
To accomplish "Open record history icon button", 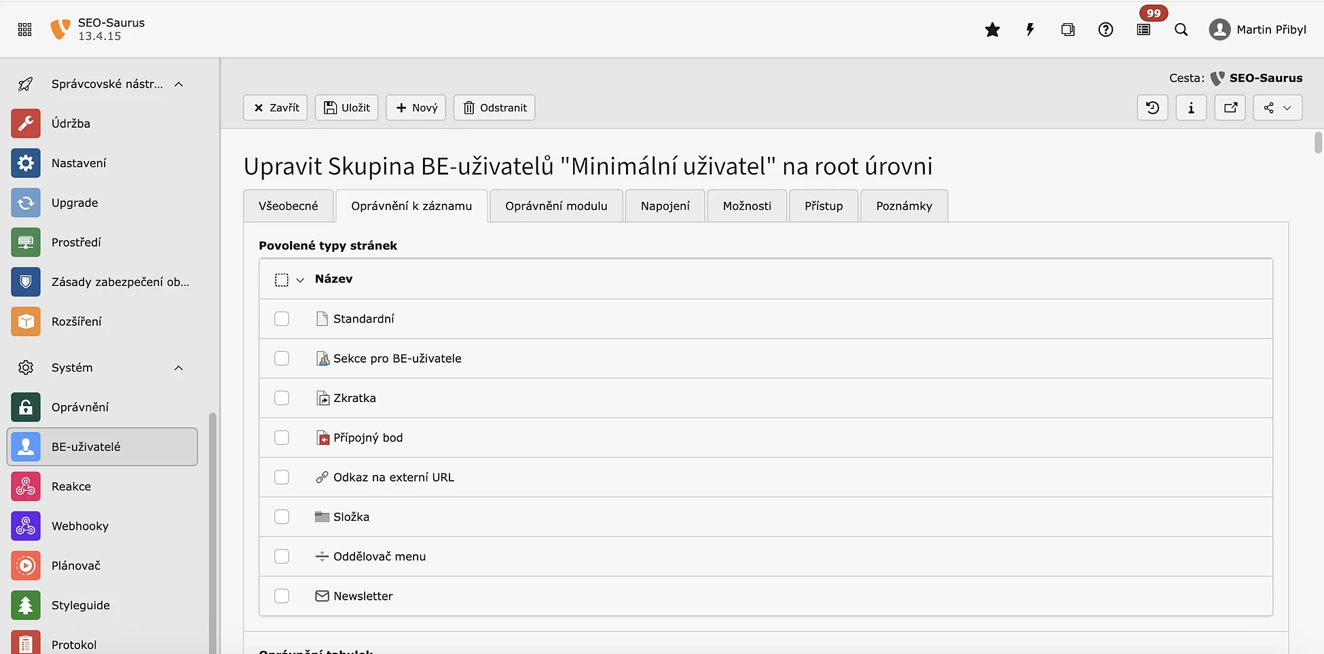I will tap(1152, 108).
